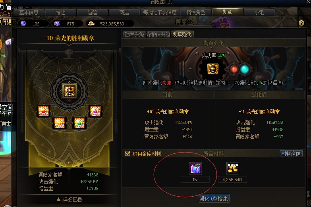
Task: Open the 材料商店 button
Action: (291, 154)
